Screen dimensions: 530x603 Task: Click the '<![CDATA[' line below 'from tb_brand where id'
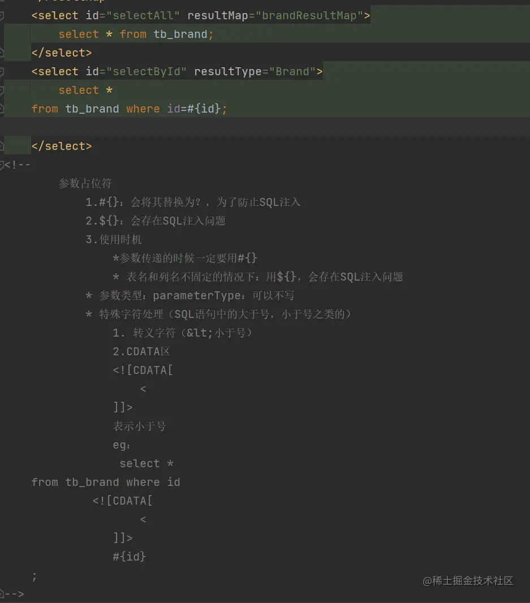click(123, 501)
